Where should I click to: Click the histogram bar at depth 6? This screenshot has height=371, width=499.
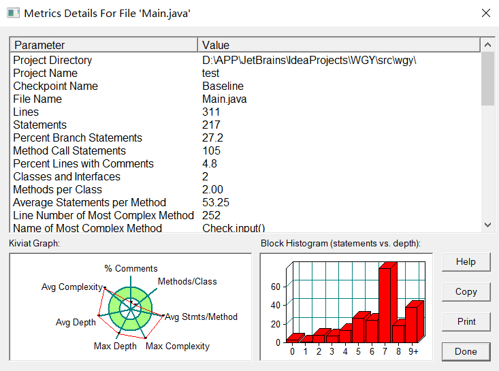tap(372, 331)
